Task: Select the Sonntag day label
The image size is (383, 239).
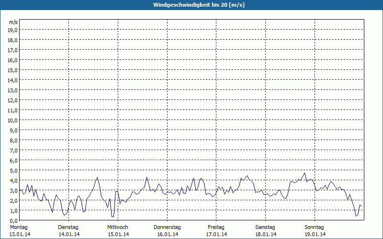Action: pyautogui.click(x=314, y=227)
